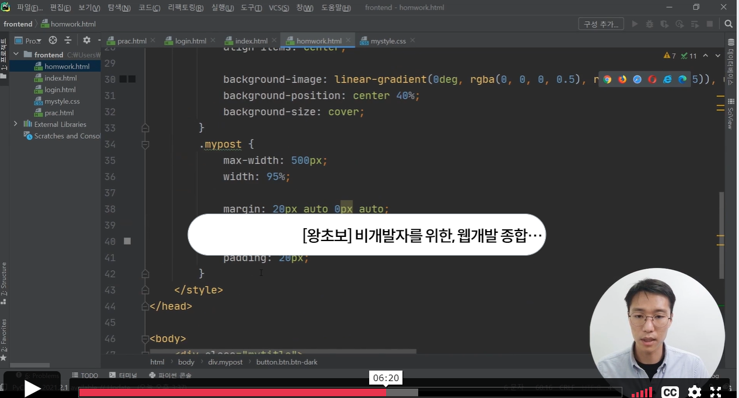The height and width of the screenshot is (398, 739).
Task: Expand External Libraries node
Action: point(16,124)
